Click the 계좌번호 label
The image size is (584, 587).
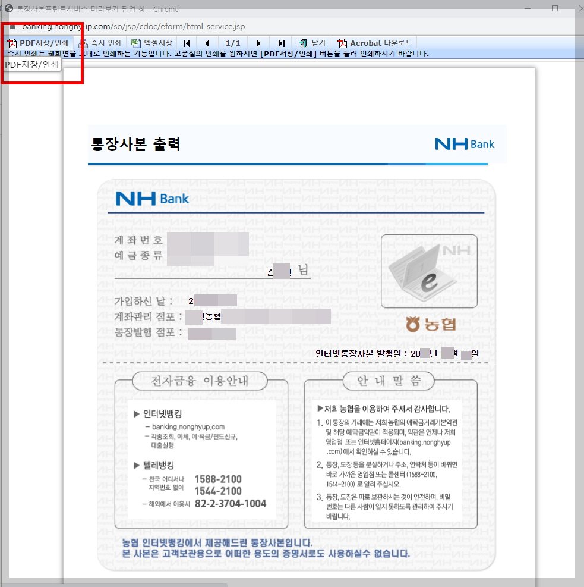coord(138,240)
